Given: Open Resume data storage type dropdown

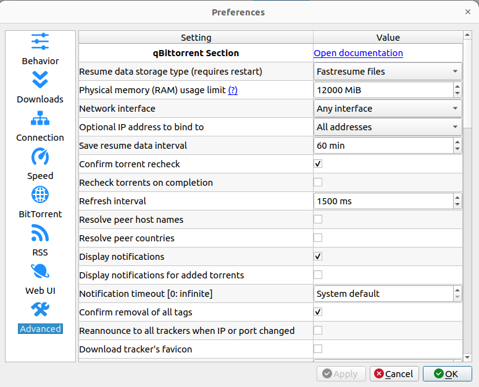Looking at the screenshot, I should tap(388, 72).
